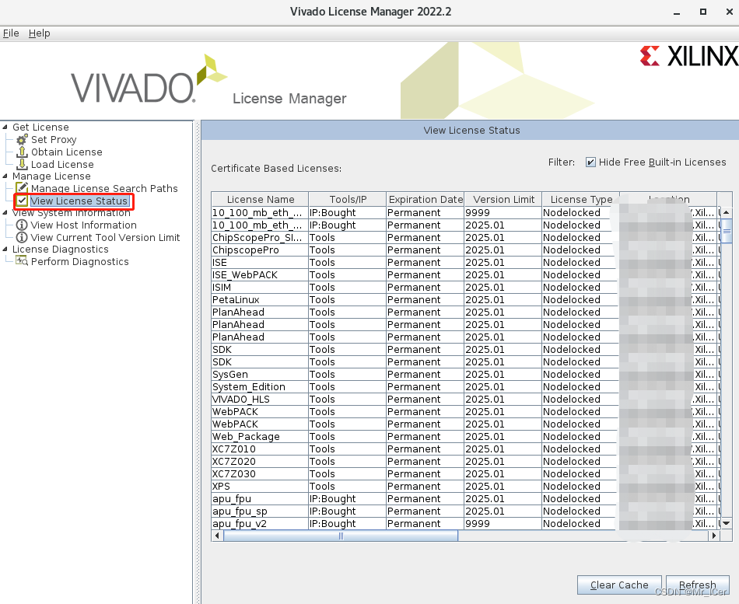Toggle Hide Free Built-in Licenses checkbox
Image resolution: width=739 pixels, height=604 pixels.
(x=590, y=162)
